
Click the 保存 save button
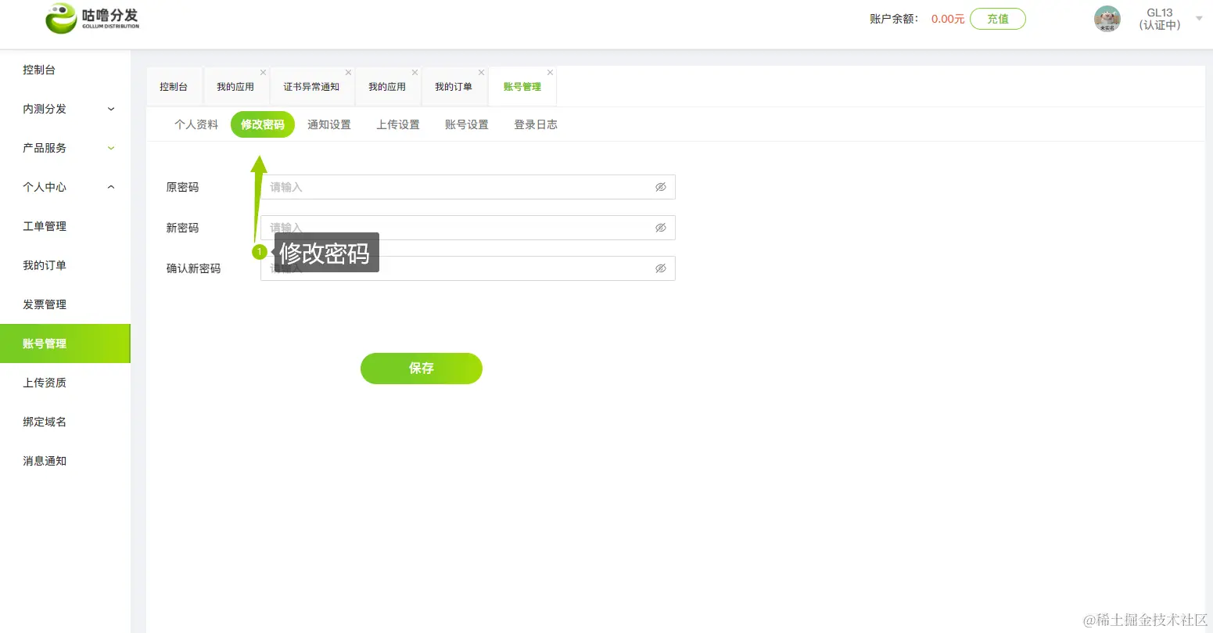pyautogui.click(x=421, y=368)
